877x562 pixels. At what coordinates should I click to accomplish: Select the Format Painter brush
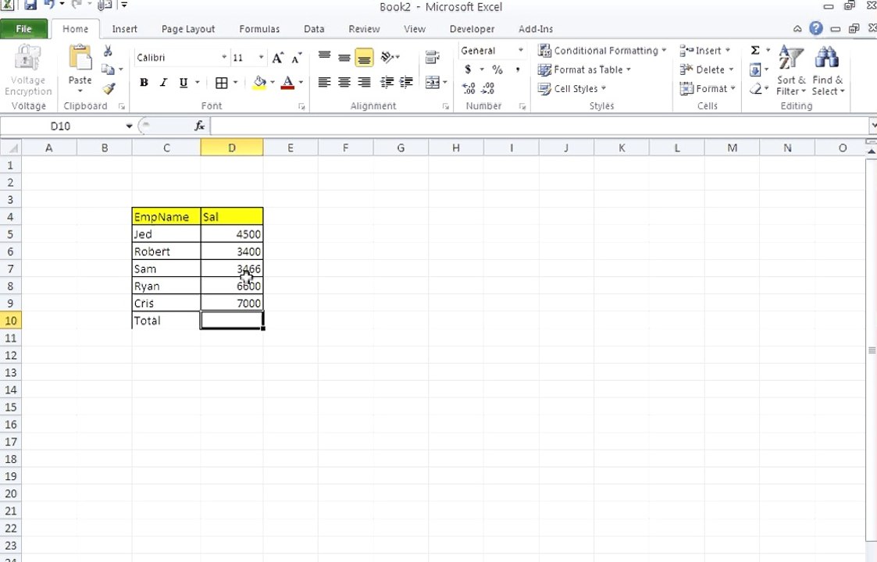pyautogui.click(x=109, y=88)
